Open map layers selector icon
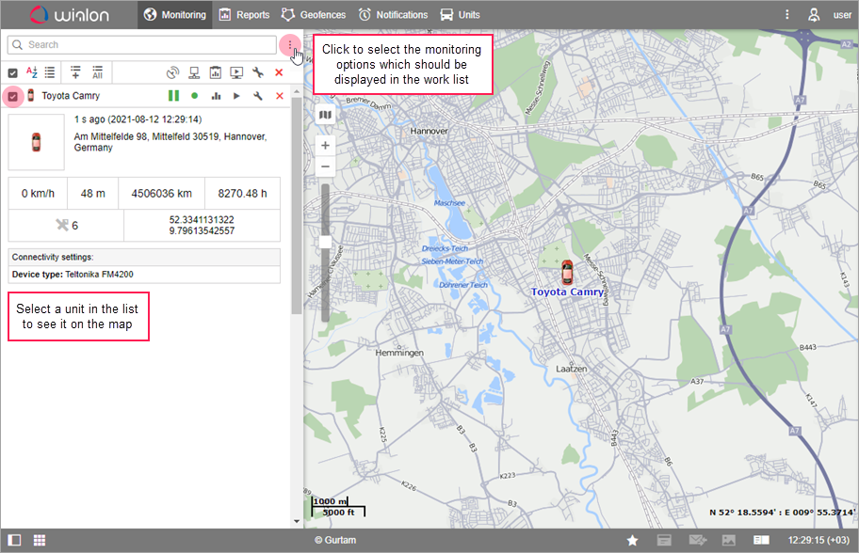Image resolution: width=859 pixels, height=553 pixels. click(325, 115)
